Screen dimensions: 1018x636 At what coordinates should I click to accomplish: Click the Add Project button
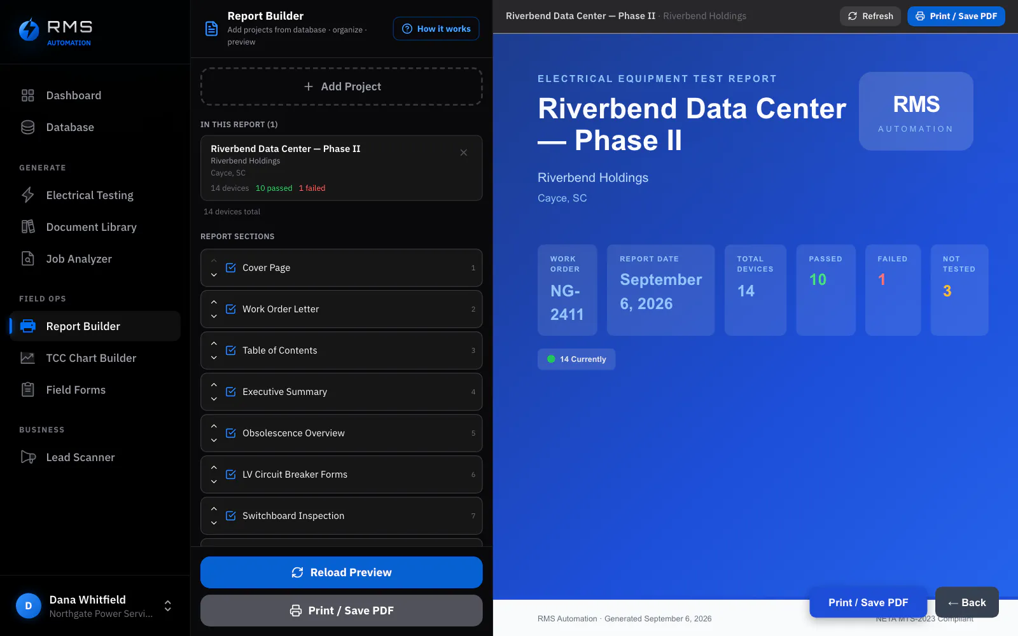click(x=342, y=86)
